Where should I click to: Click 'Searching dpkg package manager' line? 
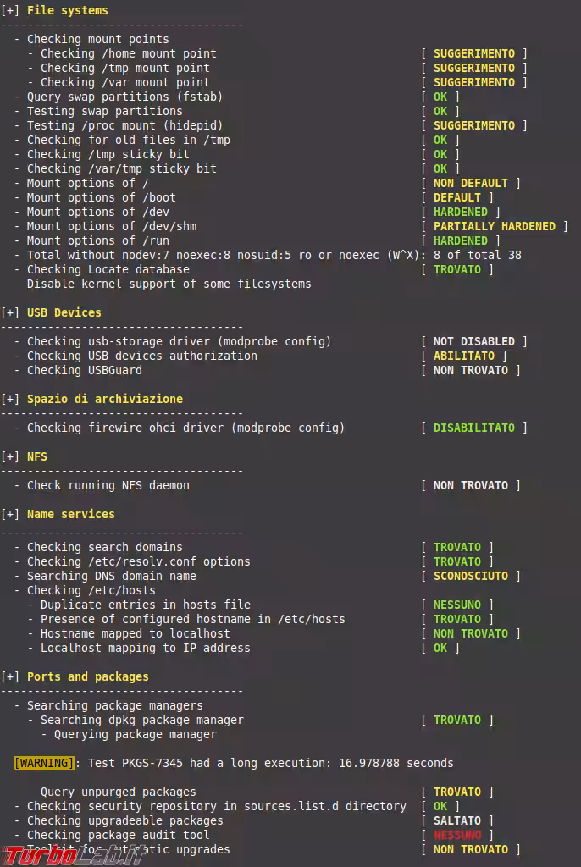(142, 720)
